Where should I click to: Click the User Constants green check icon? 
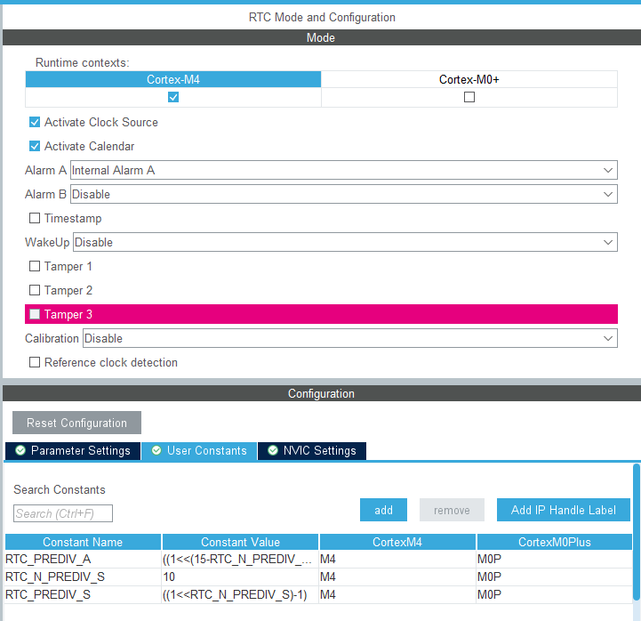coord(156,451)
